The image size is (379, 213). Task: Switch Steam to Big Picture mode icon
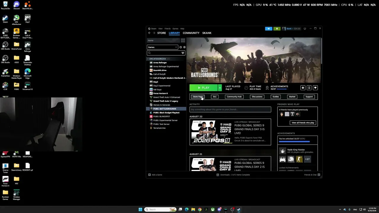(305, 29)
